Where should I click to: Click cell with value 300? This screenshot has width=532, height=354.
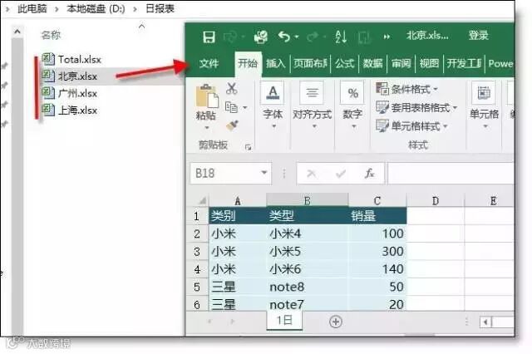click(377, 251)
